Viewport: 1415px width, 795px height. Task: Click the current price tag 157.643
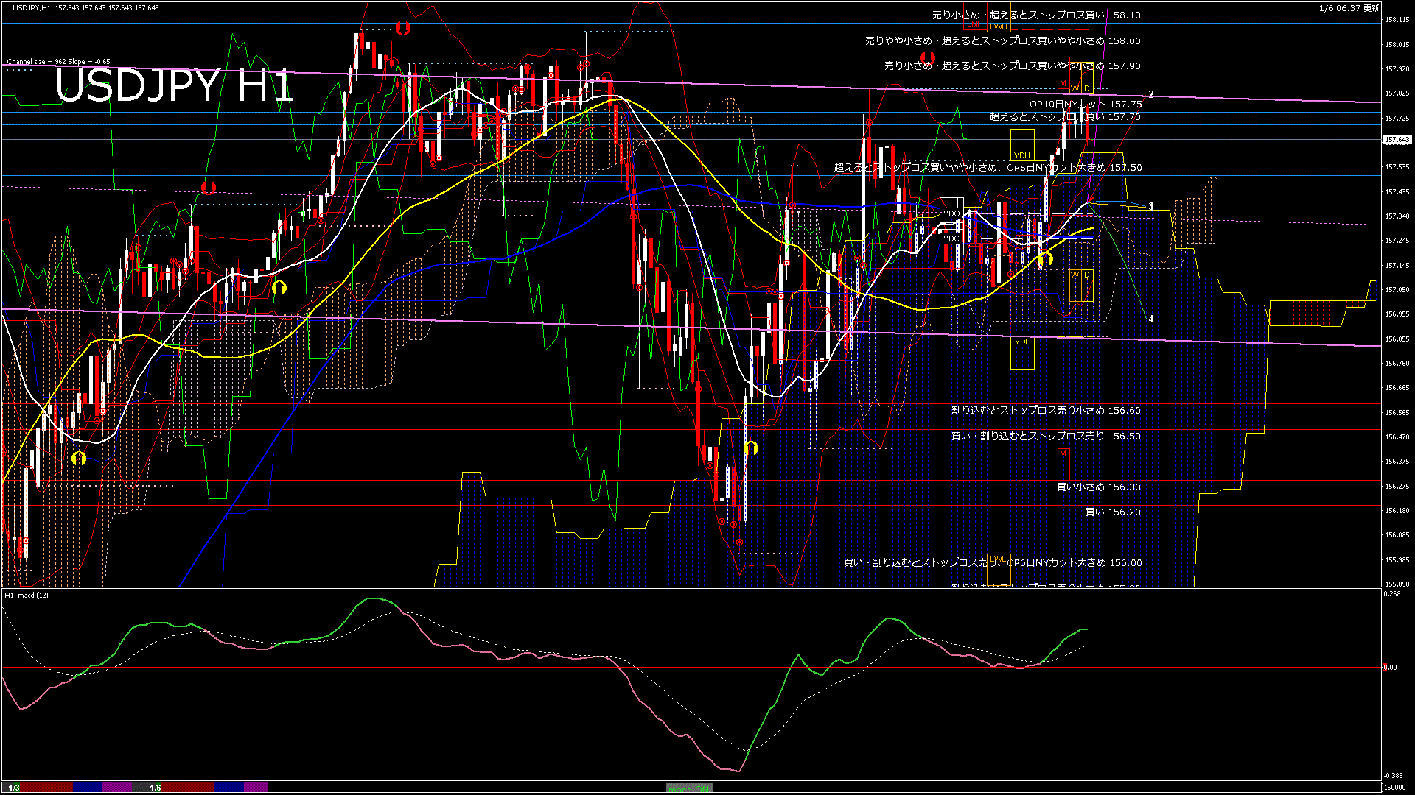[x=1397, y=140]
